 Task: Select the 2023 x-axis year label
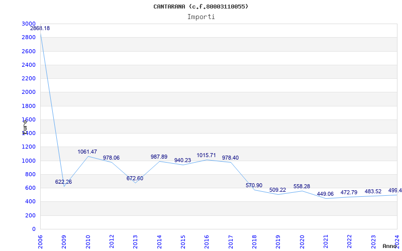tap(373, 241)
